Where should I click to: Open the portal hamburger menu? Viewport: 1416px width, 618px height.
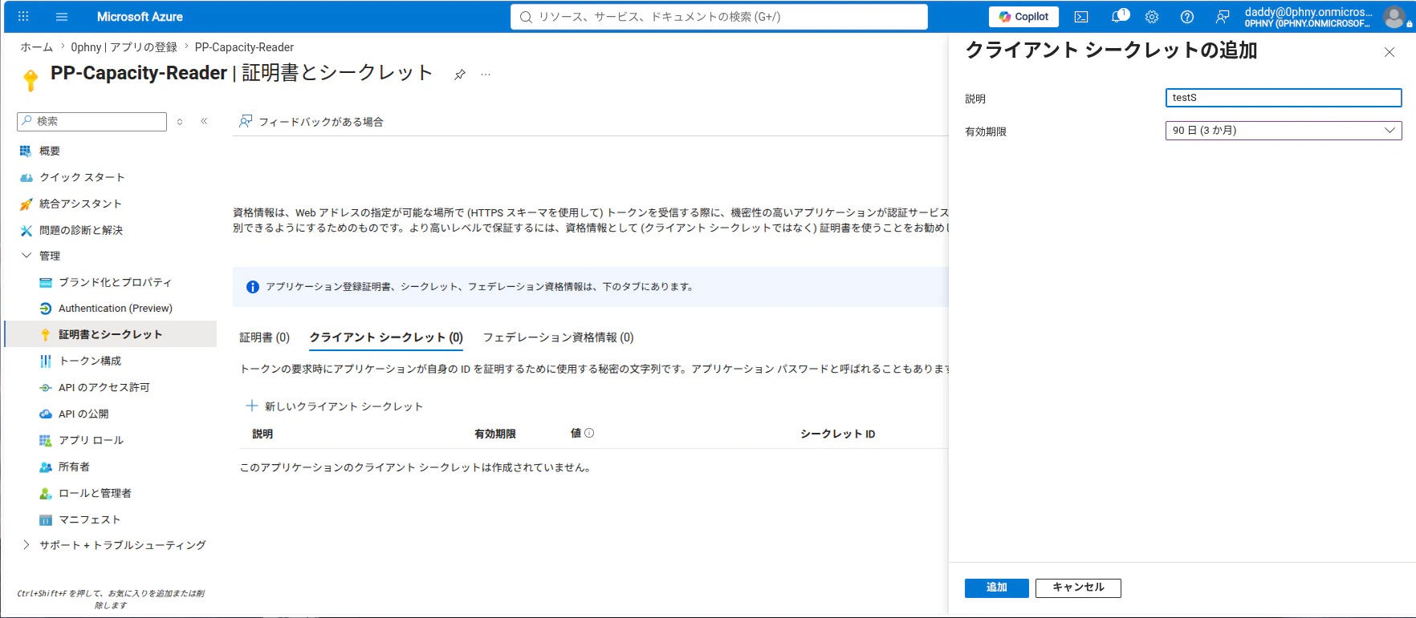click(62, 17)
